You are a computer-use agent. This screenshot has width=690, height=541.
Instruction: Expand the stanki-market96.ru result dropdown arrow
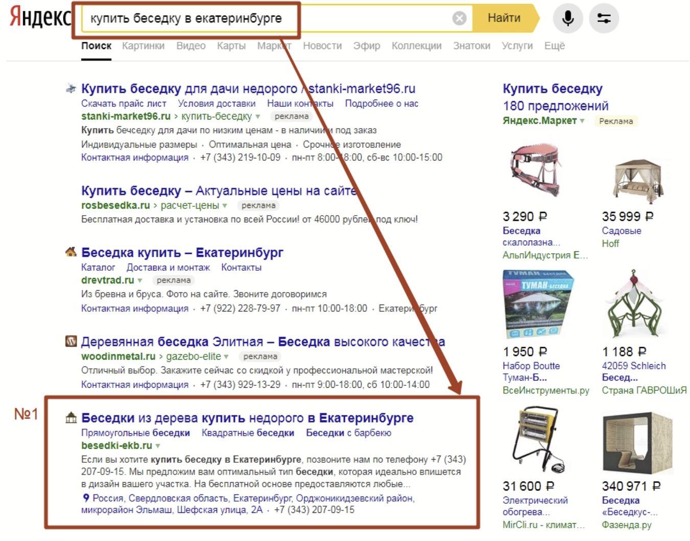(258, 117)
